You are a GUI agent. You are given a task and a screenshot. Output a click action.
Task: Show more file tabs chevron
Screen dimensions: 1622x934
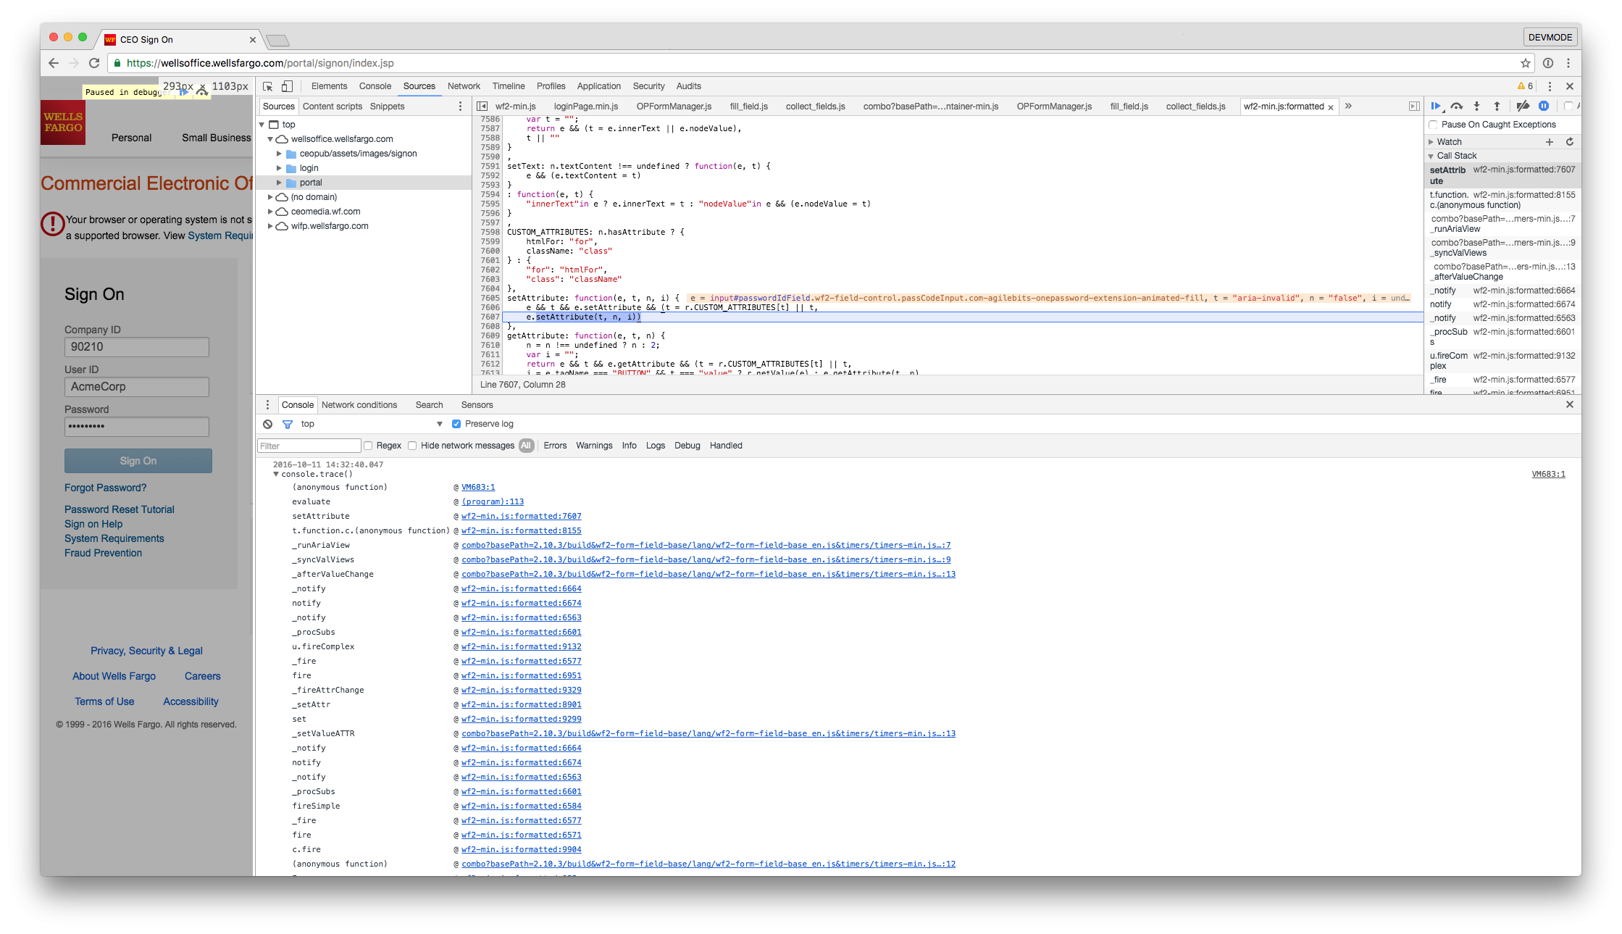pos(1348,107)
